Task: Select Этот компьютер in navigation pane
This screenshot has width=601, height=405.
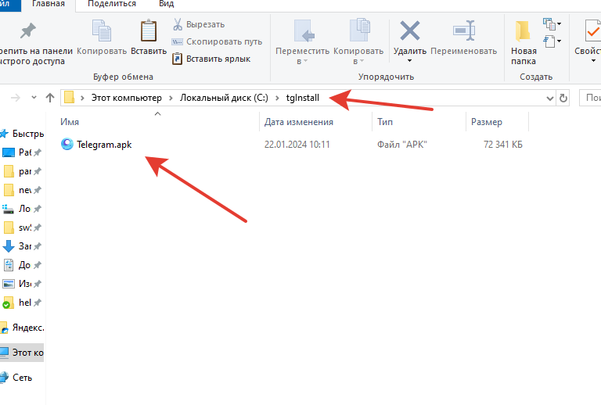Action: coord(22,353)
